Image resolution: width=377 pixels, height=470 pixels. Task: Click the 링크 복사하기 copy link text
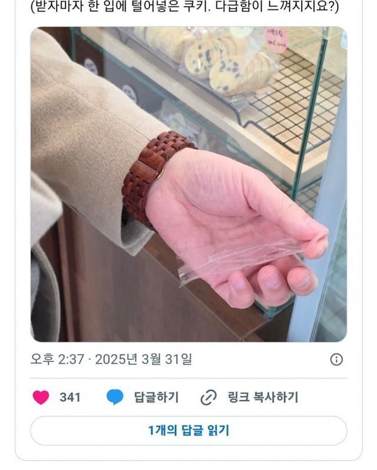(x=263, y=397)
